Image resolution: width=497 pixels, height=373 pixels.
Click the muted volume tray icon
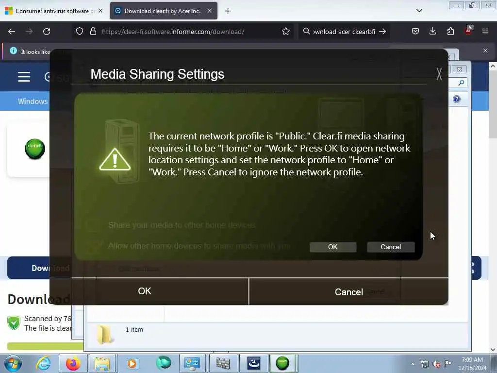[x=436, y=364]
